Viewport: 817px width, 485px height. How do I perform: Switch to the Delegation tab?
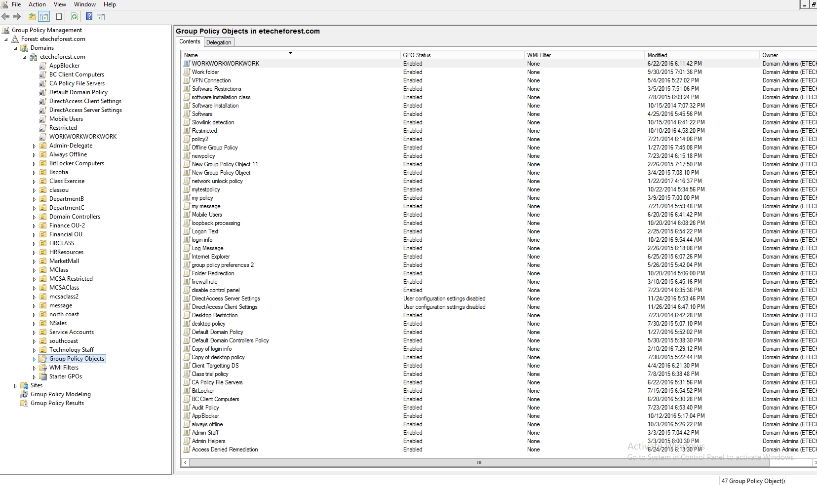coord(219,42)
